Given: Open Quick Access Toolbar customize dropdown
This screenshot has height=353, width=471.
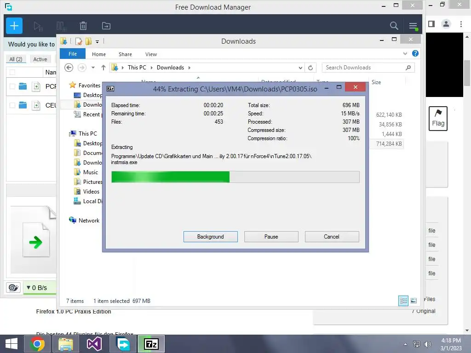Looking at the screenshot, I should point(98,42).
